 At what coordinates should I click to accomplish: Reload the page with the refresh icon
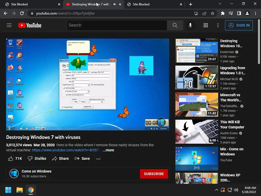[x=22, y=13]
